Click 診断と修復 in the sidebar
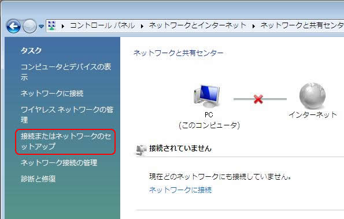344x219 pixels. click(x=38, y=179)
